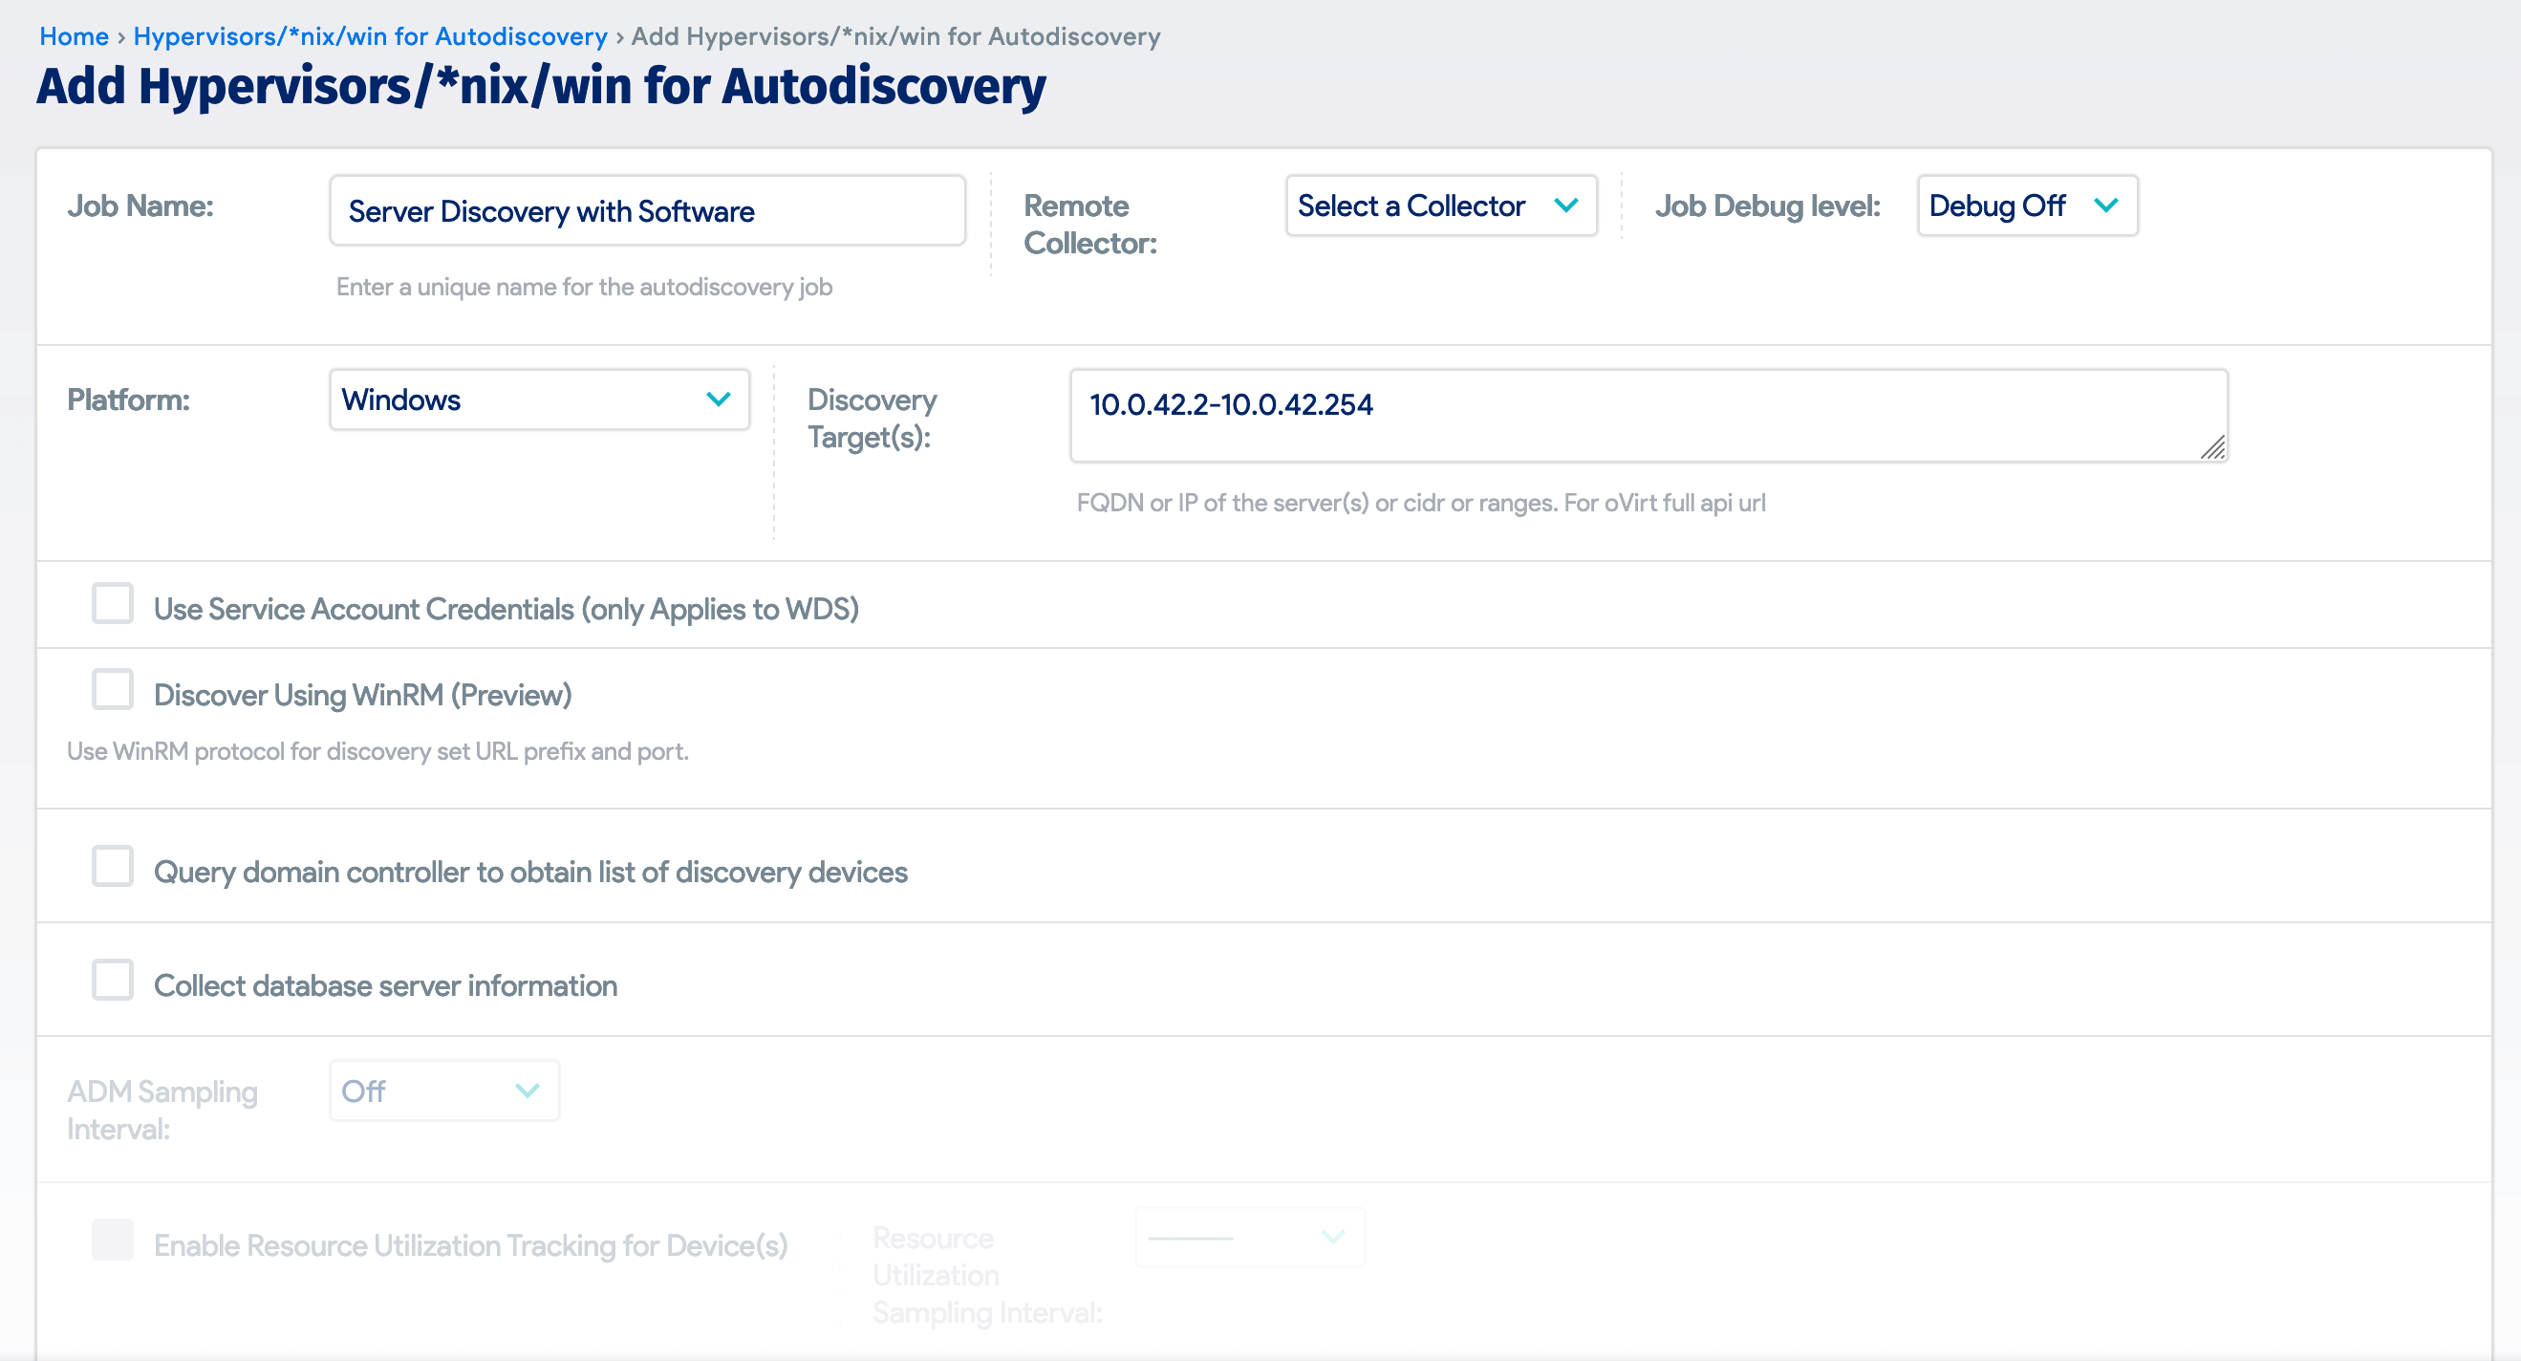Screen dimensions: 2521x1361
Task: Open the Platform dropdown showing Windows
Action: [x=537, y=400]
